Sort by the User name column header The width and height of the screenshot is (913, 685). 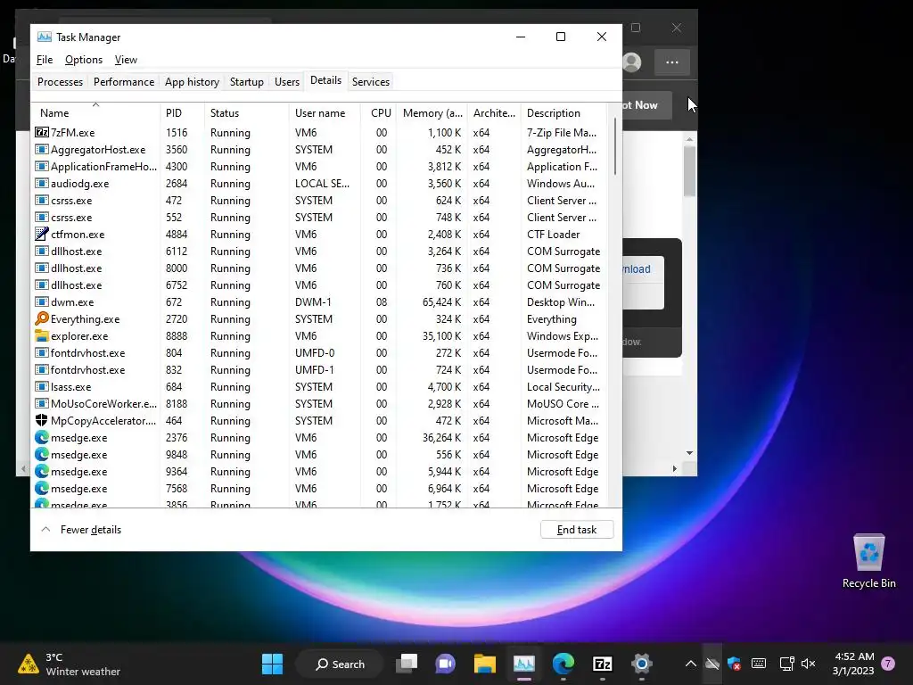(x=325, y=112)
